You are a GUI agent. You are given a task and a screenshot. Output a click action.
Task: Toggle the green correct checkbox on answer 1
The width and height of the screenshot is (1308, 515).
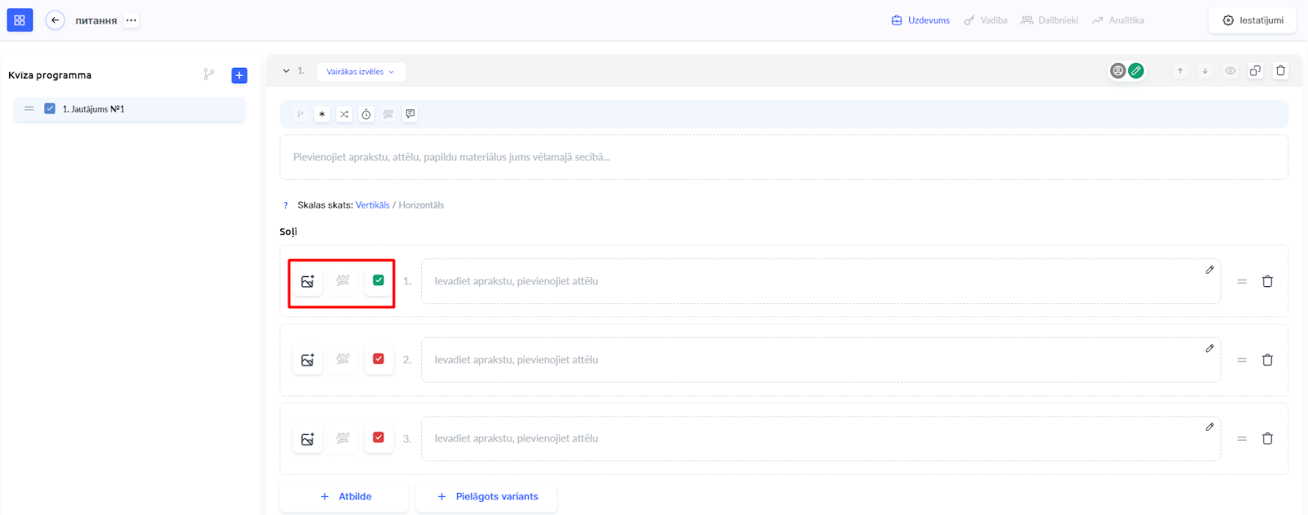click(x=379, y=280)
